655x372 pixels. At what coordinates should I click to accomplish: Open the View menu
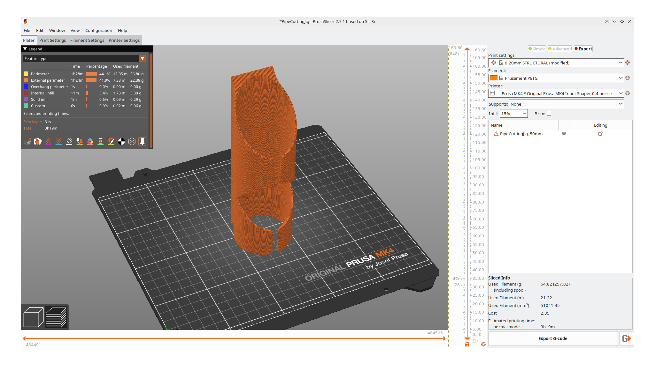pos(75,31)
